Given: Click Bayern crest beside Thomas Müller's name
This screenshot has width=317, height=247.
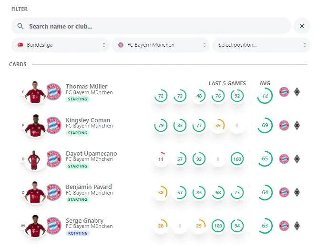Looking at the screenshot, I should click(x=53, y=92).
